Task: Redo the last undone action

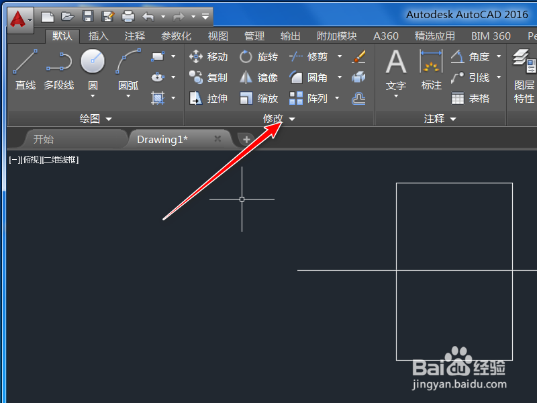Action: [x=179, y=16]
